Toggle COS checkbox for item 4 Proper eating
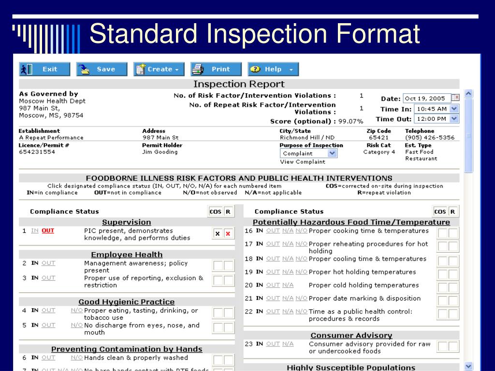The width and height of the screenshot is (495, 371). click(218, 313)
